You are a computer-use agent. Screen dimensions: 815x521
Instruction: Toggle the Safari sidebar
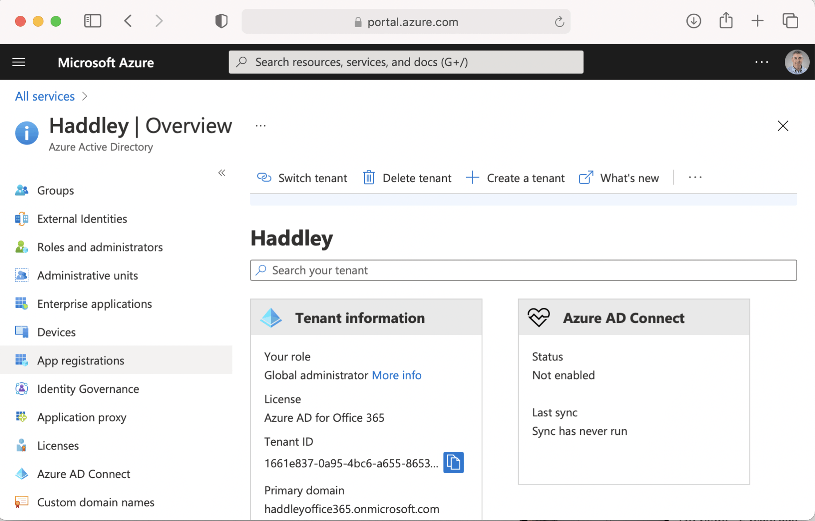93,21
